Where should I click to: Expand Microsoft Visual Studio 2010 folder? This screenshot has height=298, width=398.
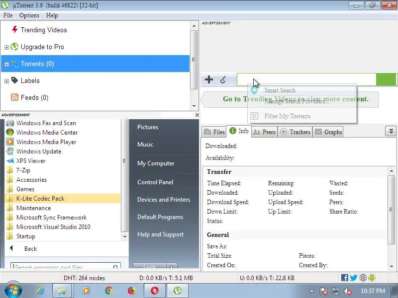62,227
